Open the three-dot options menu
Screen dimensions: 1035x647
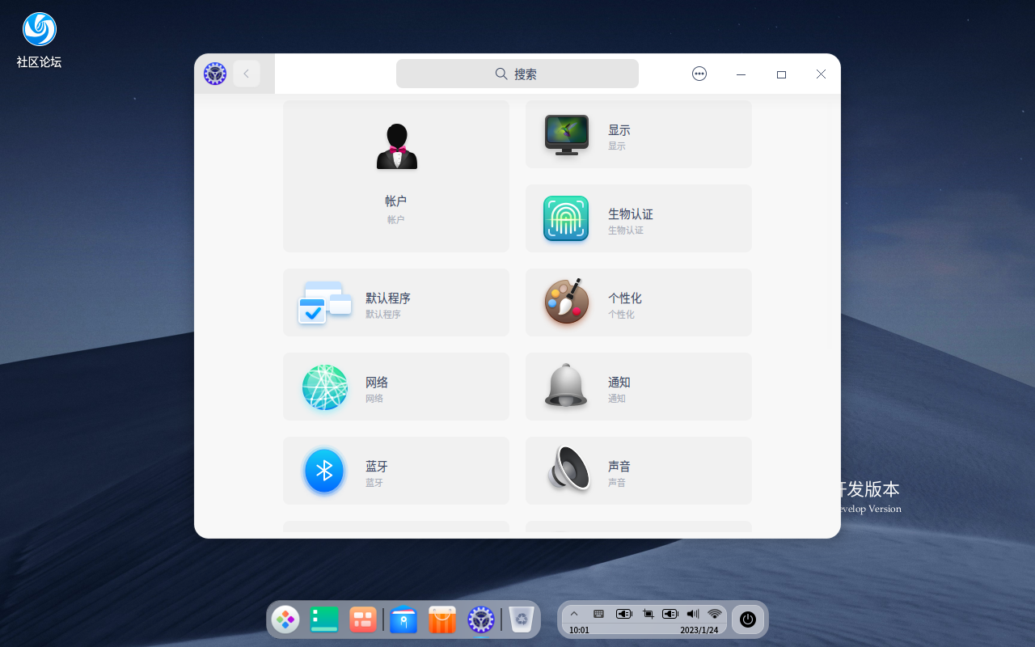[699, 74]
